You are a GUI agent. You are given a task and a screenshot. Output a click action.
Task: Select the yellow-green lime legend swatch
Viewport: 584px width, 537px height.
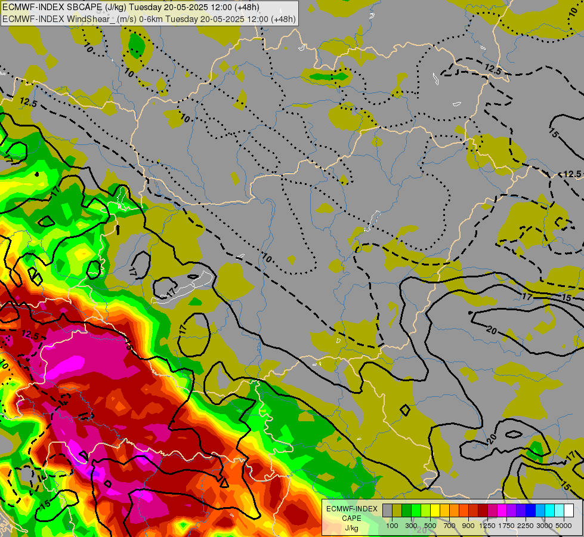(426, 510)
